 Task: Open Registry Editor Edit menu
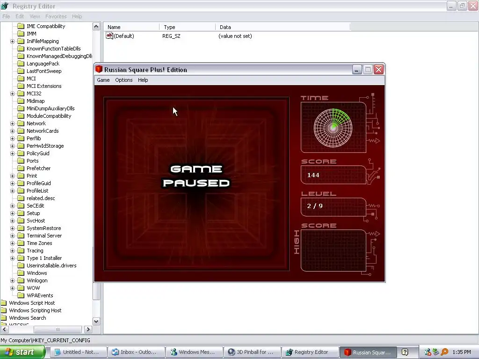click(20, 16)
